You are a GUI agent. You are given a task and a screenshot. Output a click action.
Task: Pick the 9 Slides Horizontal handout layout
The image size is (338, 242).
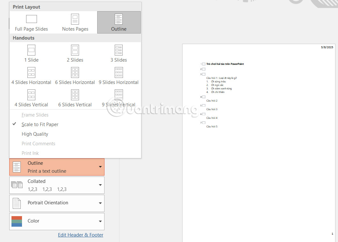(x=119, y=72)
